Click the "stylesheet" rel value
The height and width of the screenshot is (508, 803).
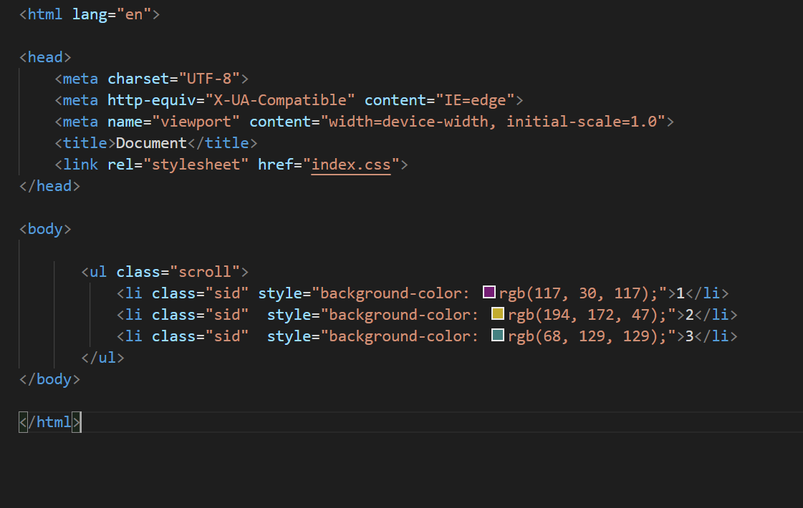coord(196,165)
